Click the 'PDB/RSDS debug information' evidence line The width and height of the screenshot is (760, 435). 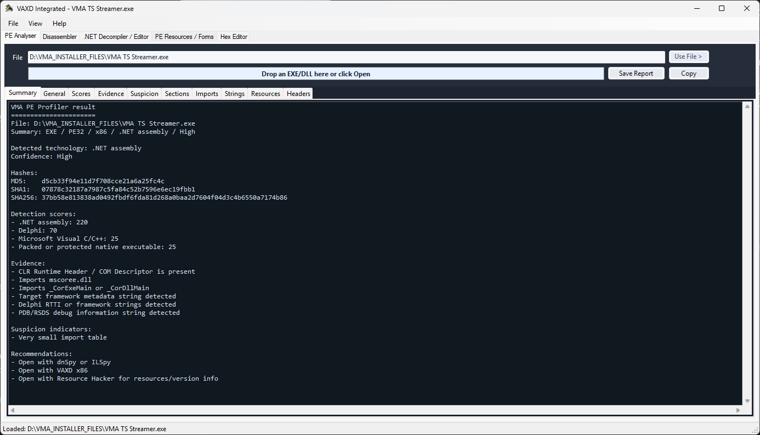click(x=95, y=313)
